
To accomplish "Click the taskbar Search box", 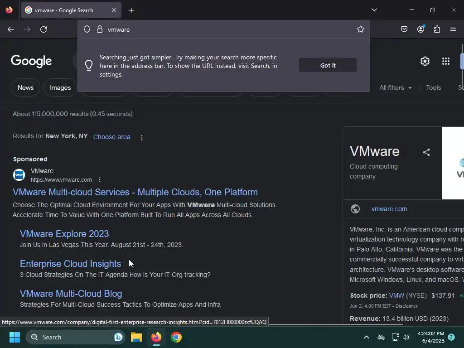I will click(x=76, y=337).
